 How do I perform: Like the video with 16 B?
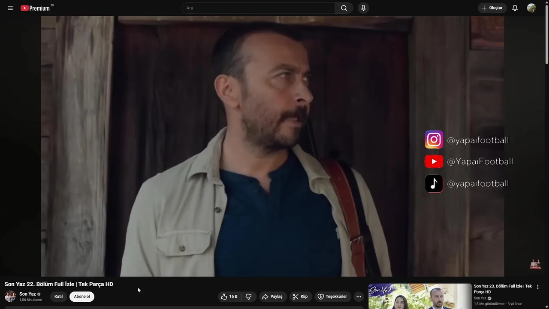click(x=229, y=297)
